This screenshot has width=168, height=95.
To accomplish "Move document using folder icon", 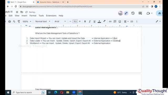I will [22, 12].
